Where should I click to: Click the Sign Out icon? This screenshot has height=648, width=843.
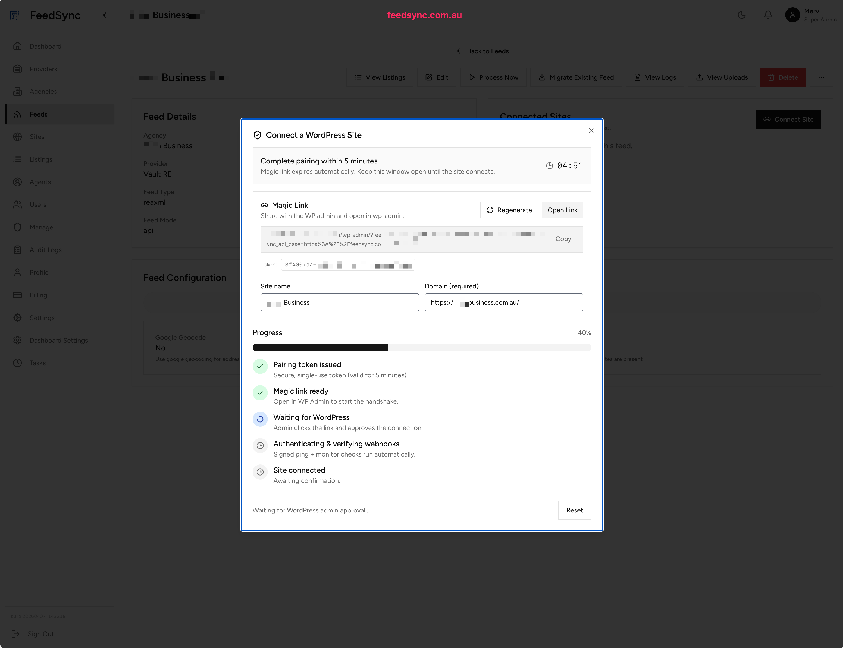click(x=15, y=634)
